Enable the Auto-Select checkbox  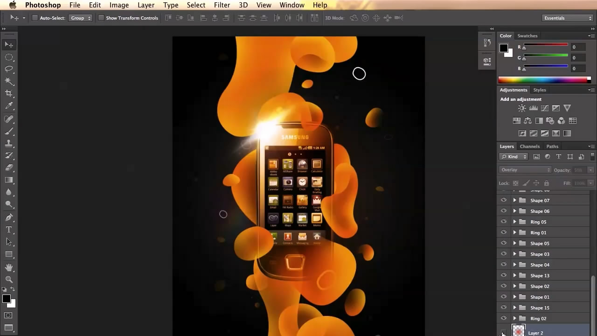click(35, 18)
